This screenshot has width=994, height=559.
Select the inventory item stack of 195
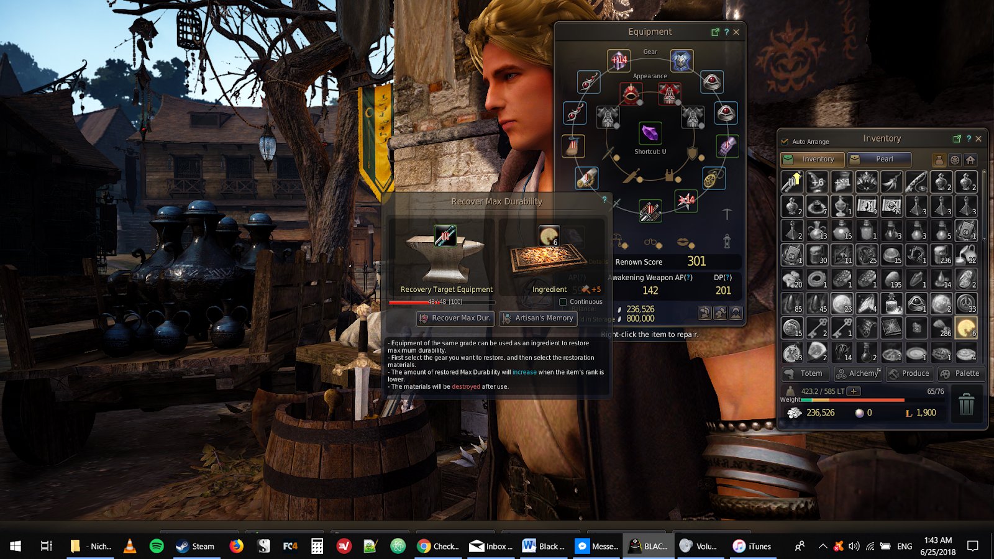(x=891, y=279)
